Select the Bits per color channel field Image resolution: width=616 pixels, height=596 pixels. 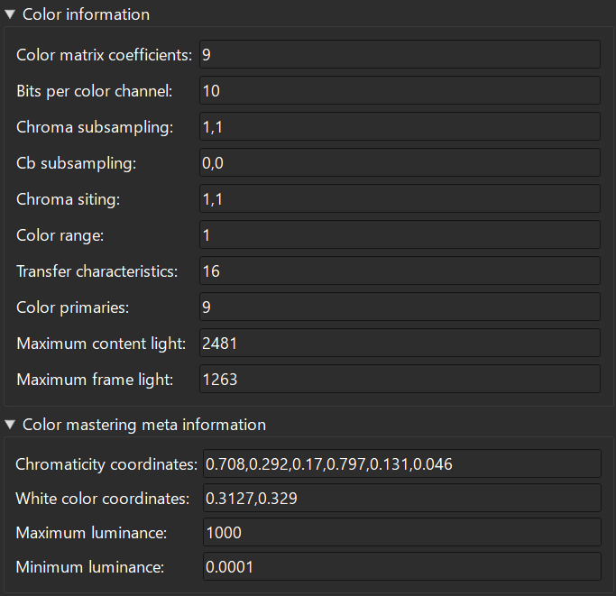tap(400, 90)
